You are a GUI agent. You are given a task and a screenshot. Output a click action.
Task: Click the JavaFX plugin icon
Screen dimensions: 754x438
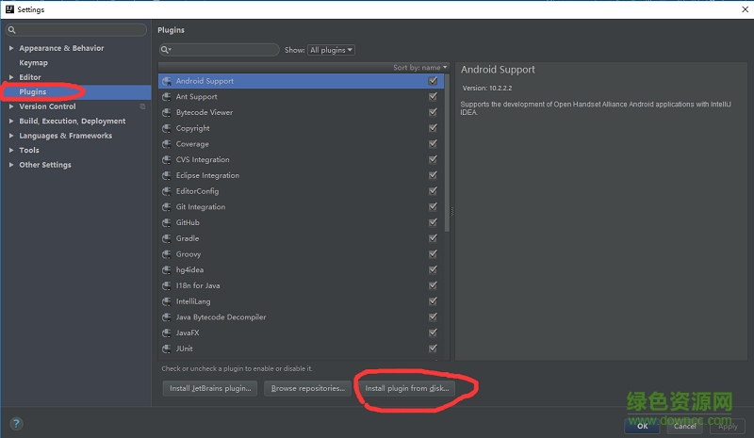pyautogui.click(x=167, y=333)
